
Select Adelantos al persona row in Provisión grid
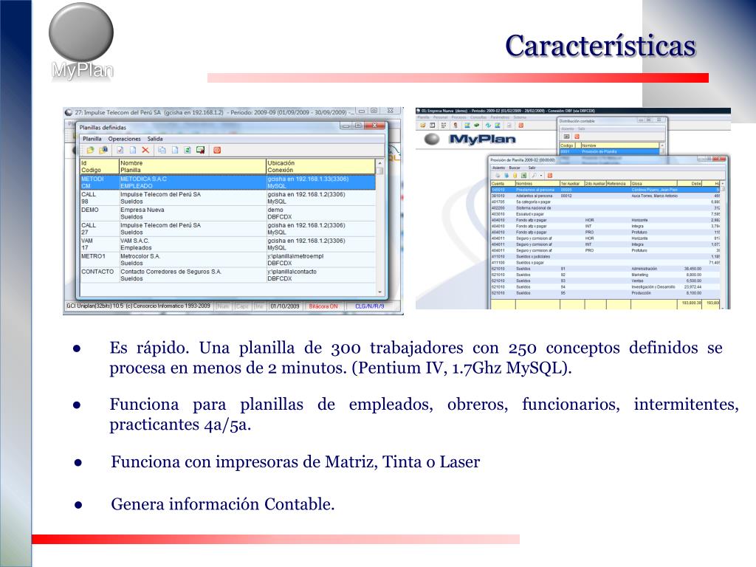605,196
